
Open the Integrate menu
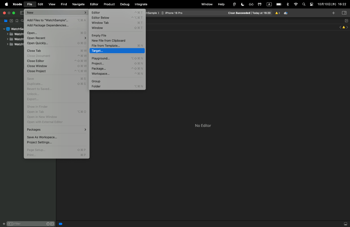(x=141, y=4)
